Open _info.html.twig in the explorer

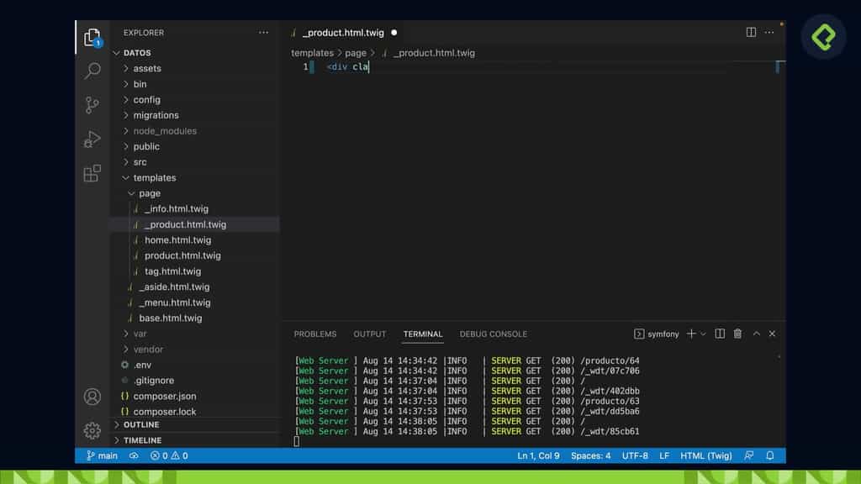(177, 209)
